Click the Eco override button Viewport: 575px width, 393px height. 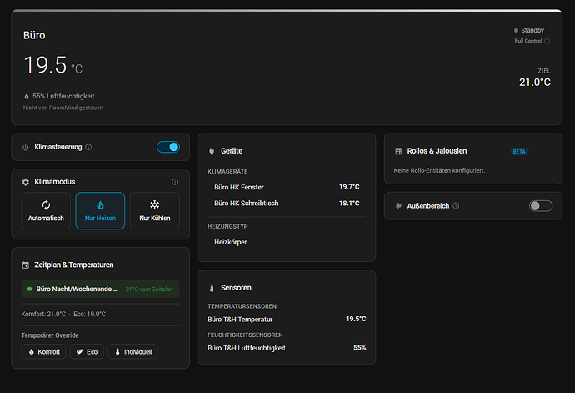(87, 352)
